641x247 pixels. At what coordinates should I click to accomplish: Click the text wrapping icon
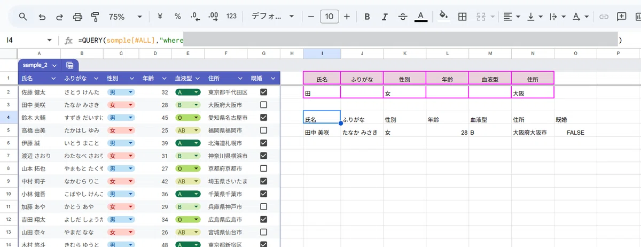point(553,17)
